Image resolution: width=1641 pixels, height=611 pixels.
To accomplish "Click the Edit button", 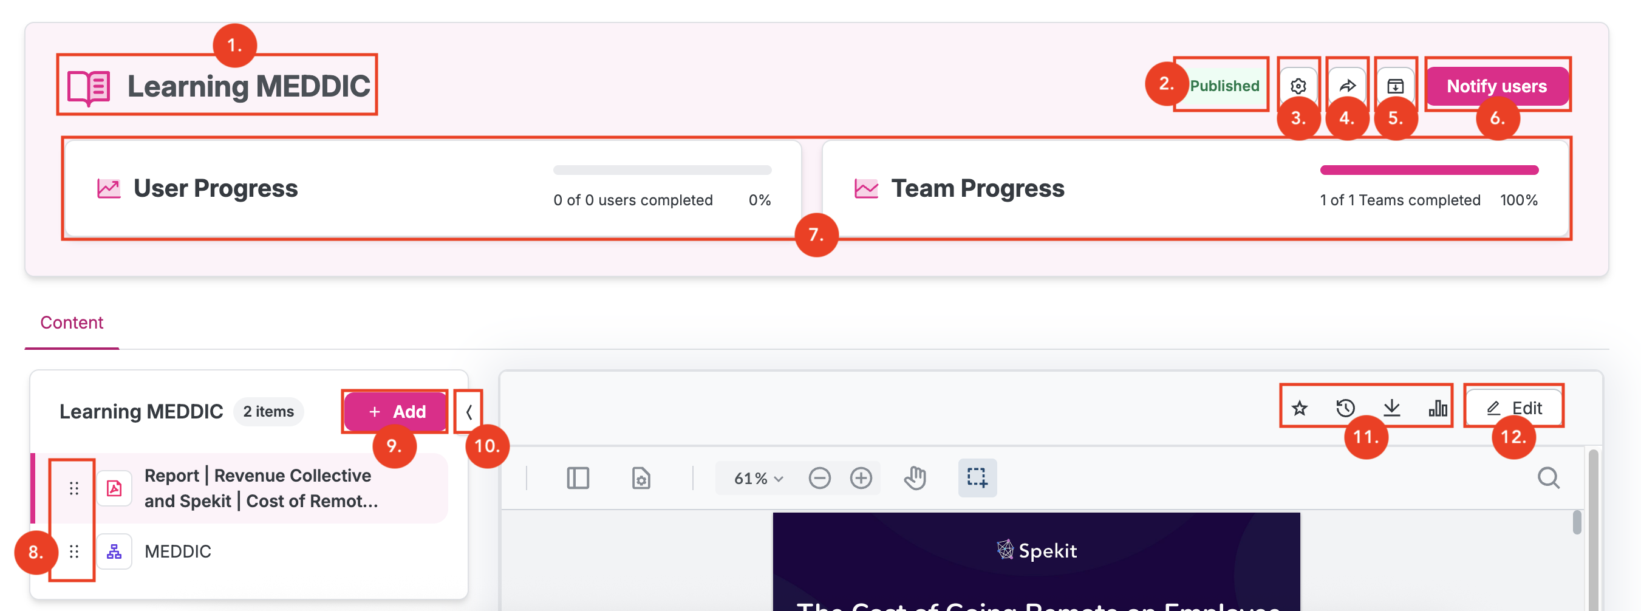I will click(x=1513, y=408).
